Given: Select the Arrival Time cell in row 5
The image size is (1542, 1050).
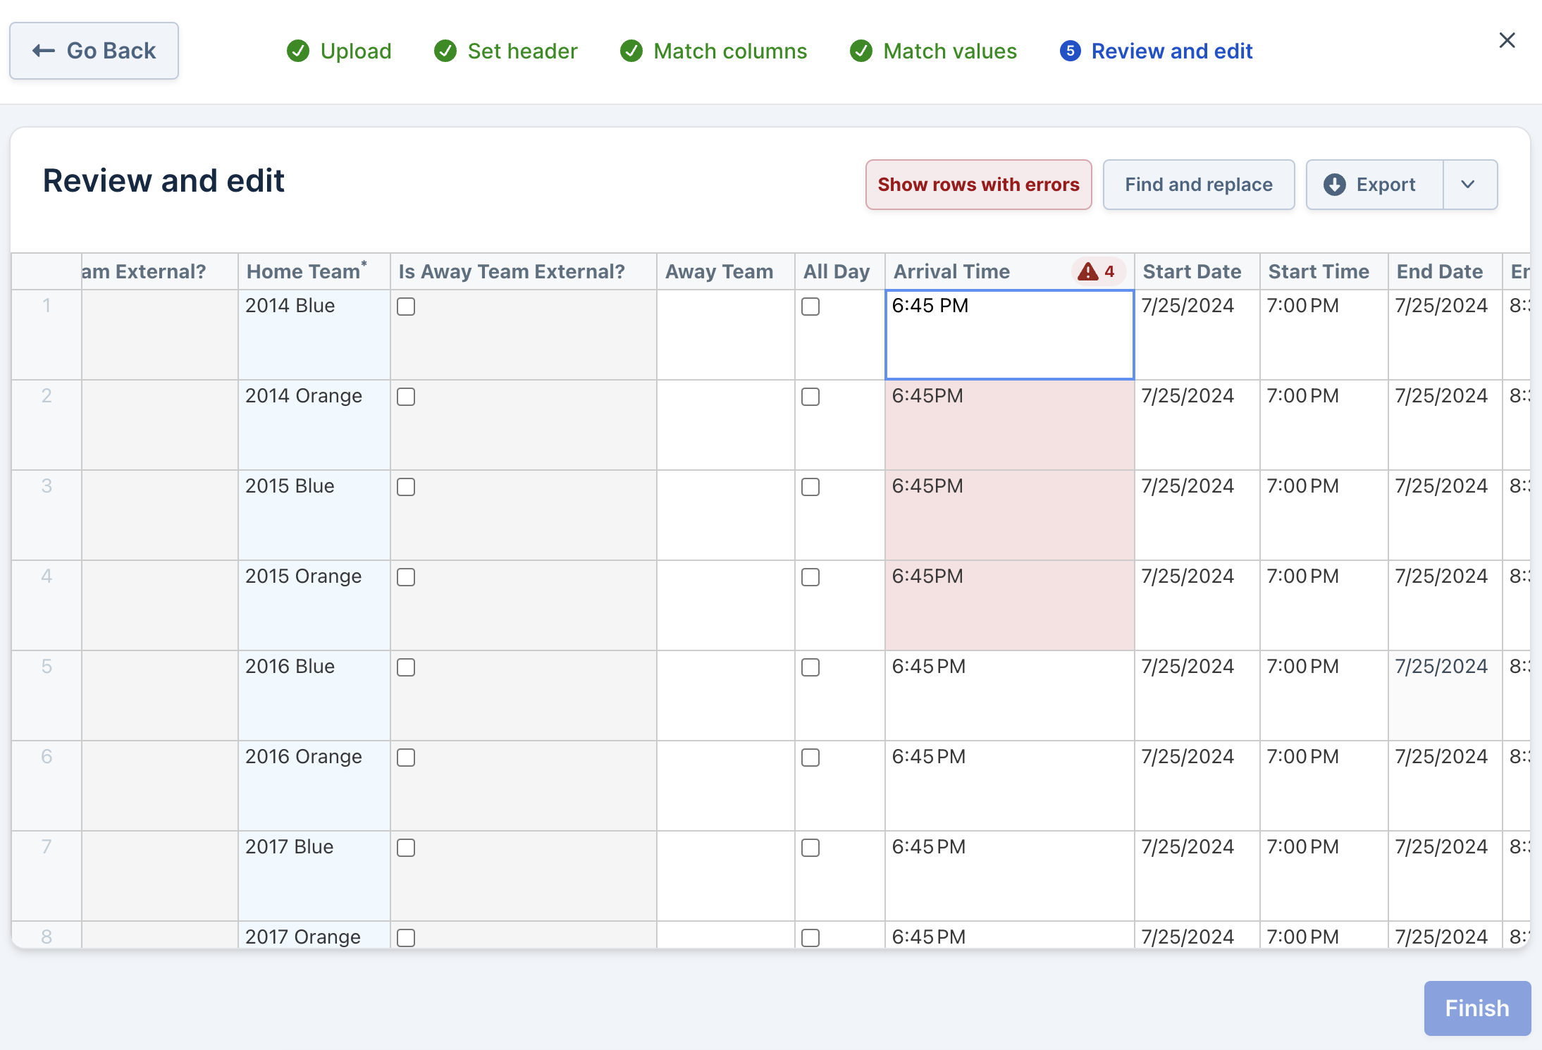Looking at the screenshot, I should [x=1009, y=696].
